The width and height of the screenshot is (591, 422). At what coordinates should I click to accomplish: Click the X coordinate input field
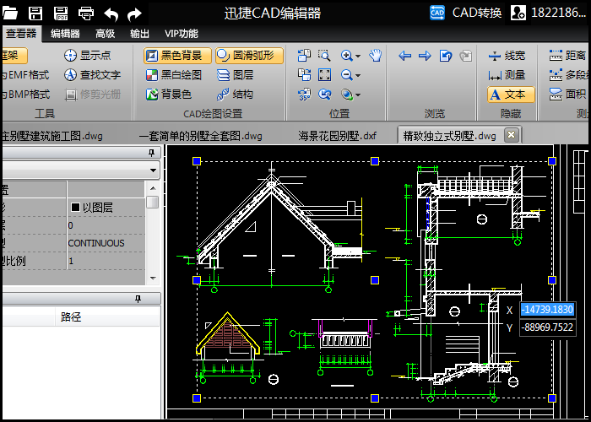(547, 310)
